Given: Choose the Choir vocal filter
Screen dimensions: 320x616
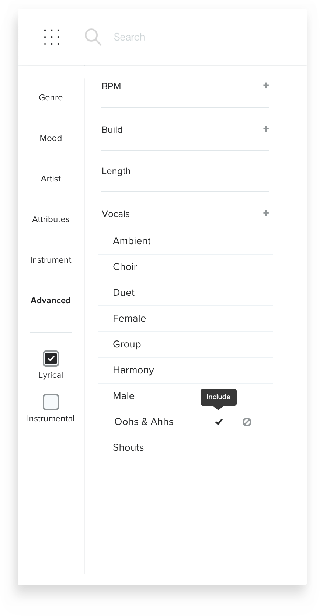Looking at the screenshot, I should click(x=125, y=267).
